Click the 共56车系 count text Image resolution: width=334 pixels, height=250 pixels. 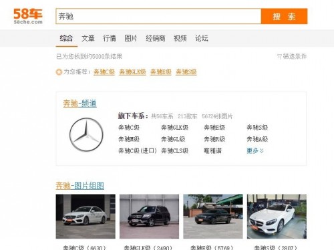162,116
